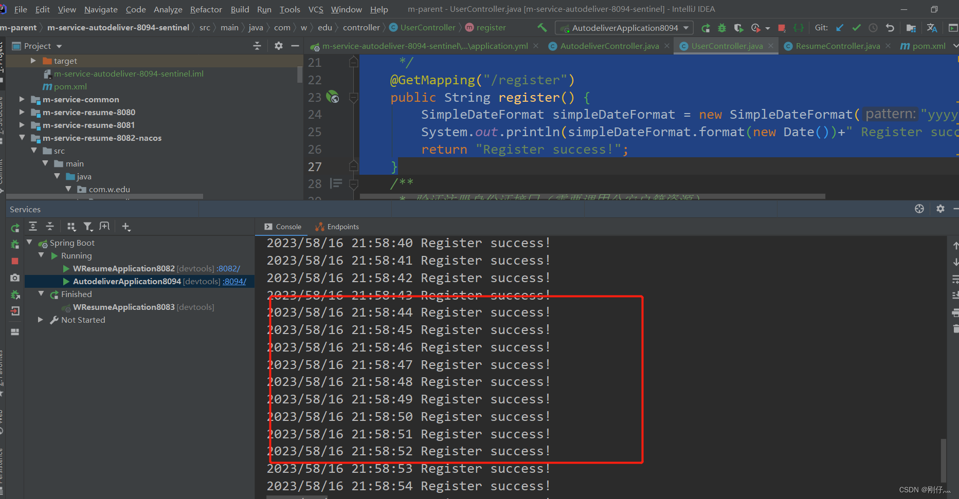Expand the target folder

pos(33,61)
